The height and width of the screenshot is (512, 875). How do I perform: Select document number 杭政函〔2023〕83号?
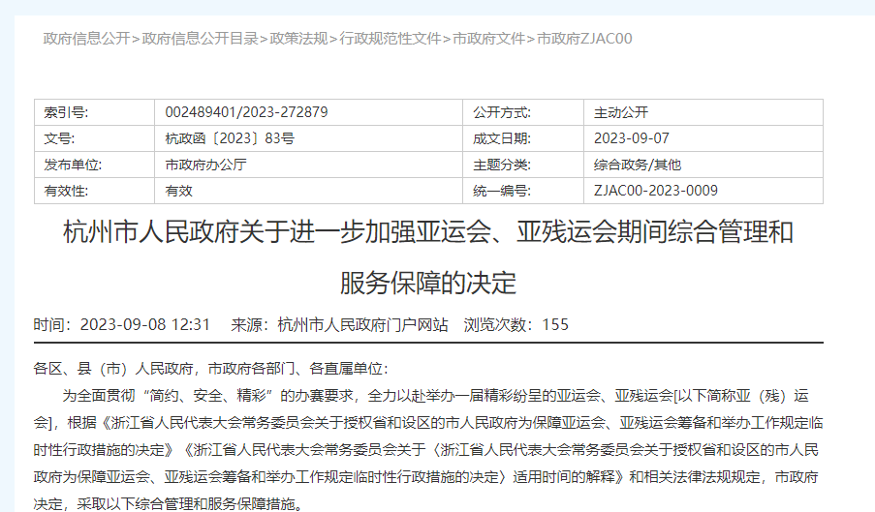(x=230, y=138)
